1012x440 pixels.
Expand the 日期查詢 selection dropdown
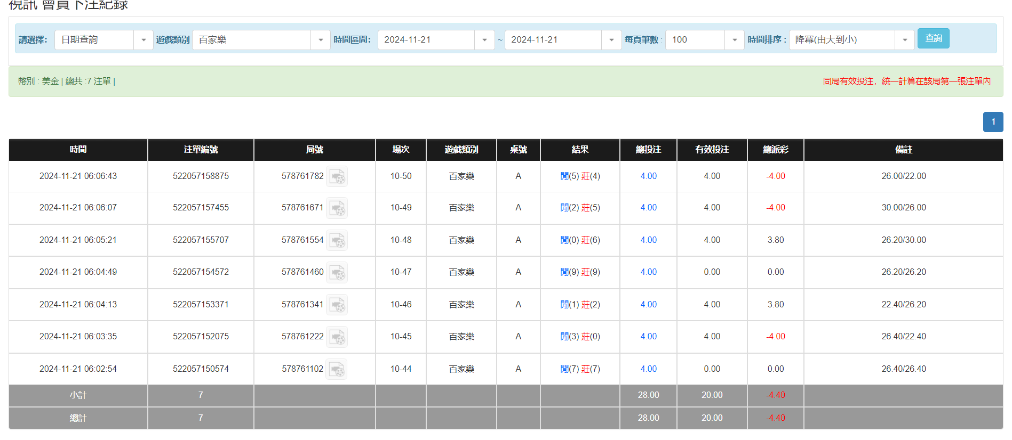143,40
